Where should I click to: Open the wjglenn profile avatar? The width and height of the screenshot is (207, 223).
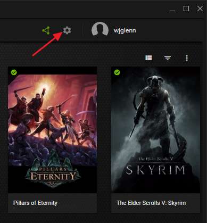coord(100,29)
